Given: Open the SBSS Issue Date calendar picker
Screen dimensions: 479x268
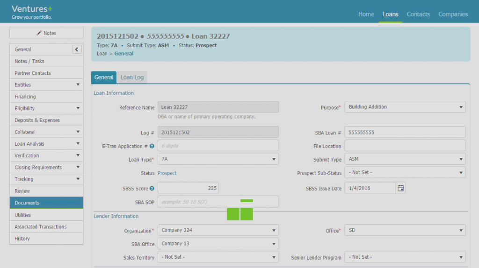Looking at the screenshot, I should [x=400, y=188].
